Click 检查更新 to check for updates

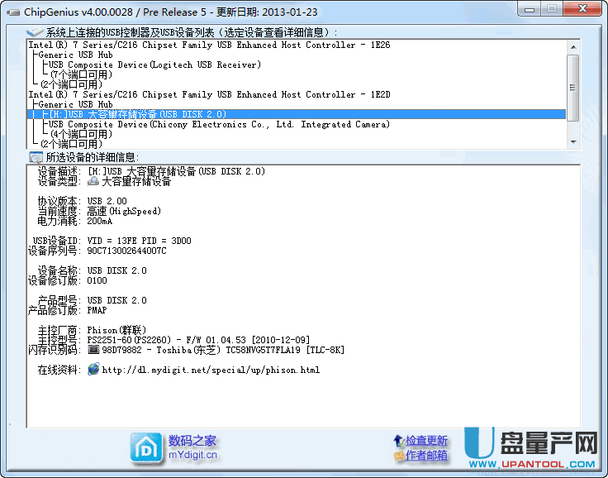click(426, 441)
